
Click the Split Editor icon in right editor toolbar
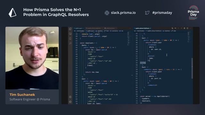click(187, 28)
